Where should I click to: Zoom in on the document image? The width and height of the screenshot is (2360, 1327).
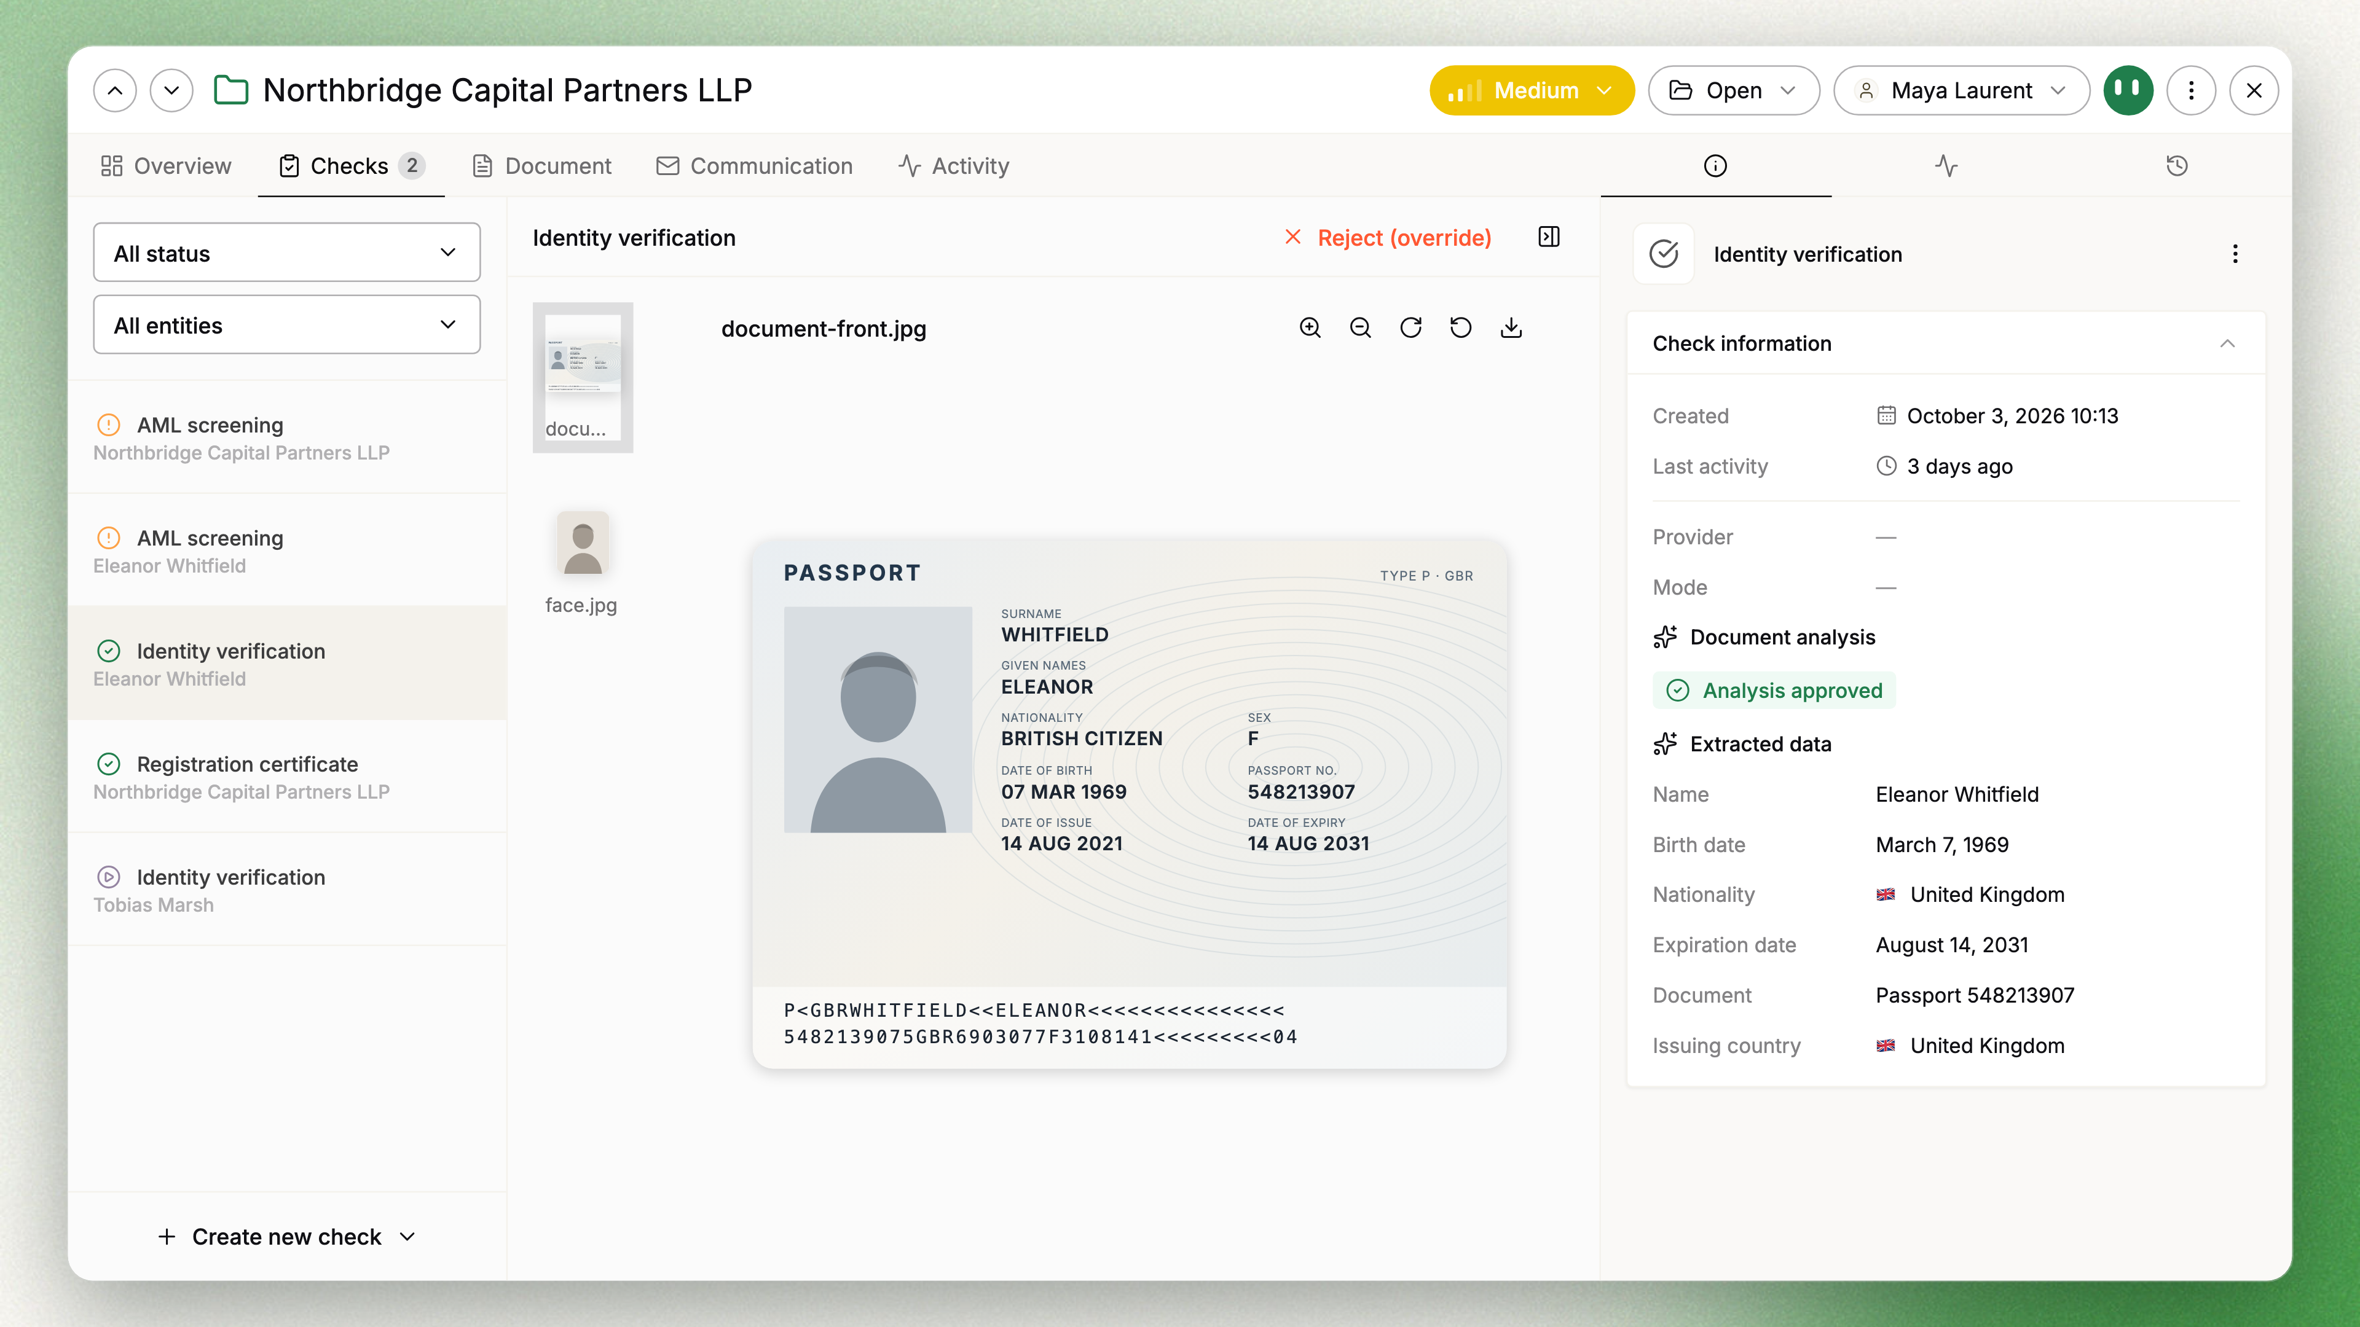click(x=1310, y=328)
